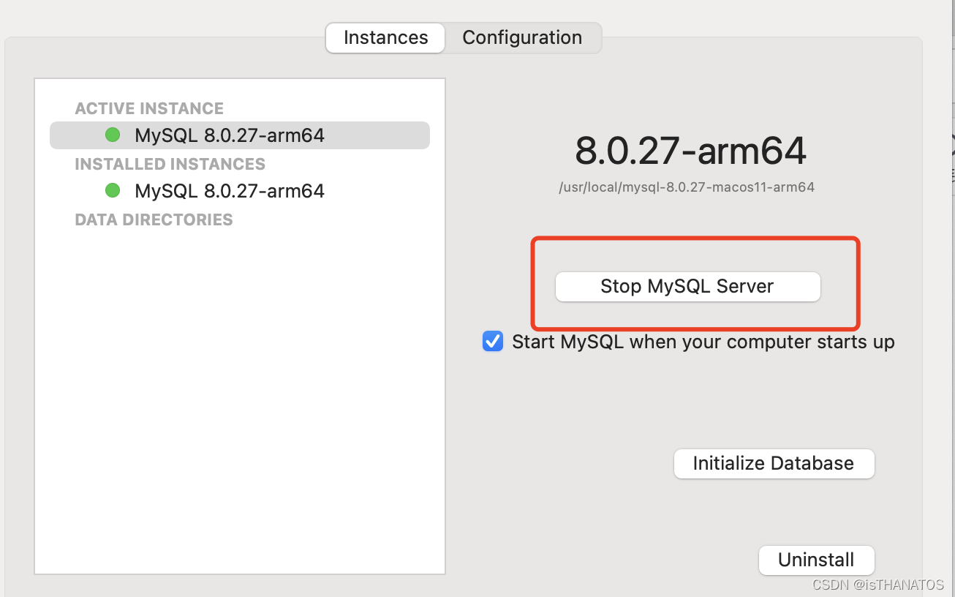Click the 8.0.27-arm64 version heading
The width and height of the screenshot is (955, 597).
click(x=690, y=151)
